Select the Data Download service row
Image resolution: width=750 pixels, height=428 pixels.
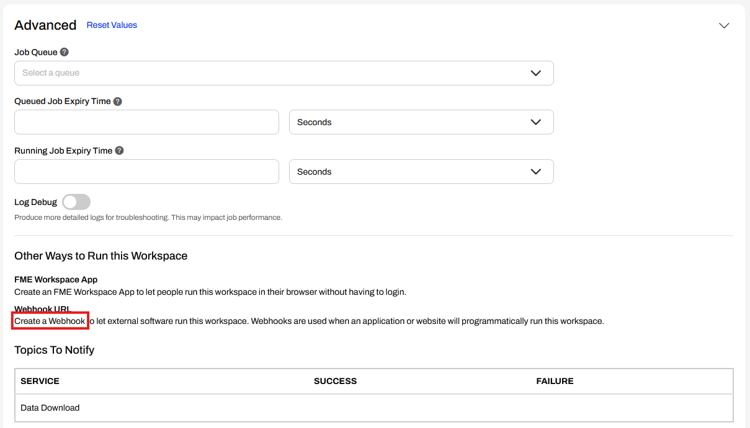[x=50, y=408]
